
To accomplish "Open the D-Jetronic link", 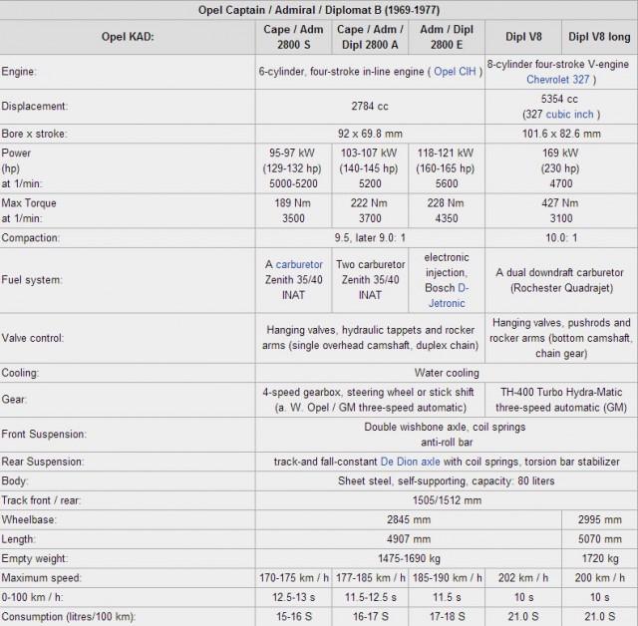I will click(x=447, y=296).
